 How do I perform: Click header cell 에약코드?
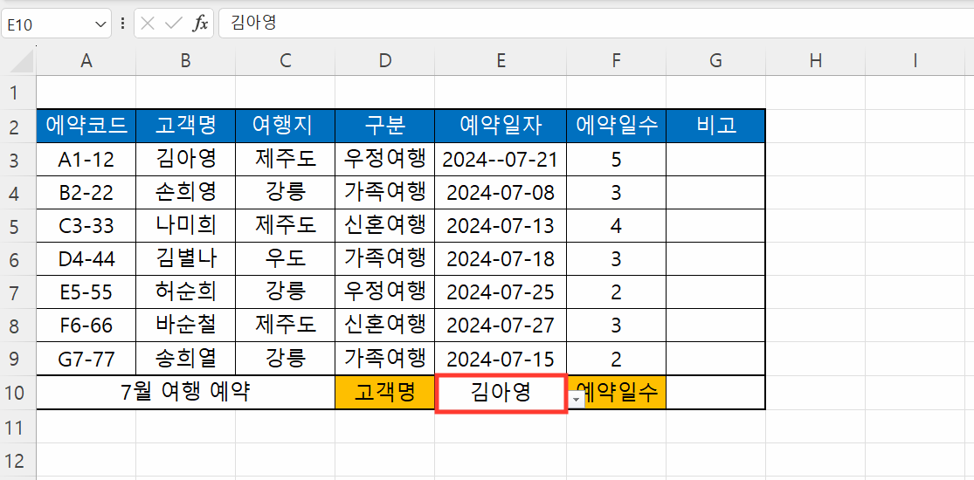tap(86, 126)
